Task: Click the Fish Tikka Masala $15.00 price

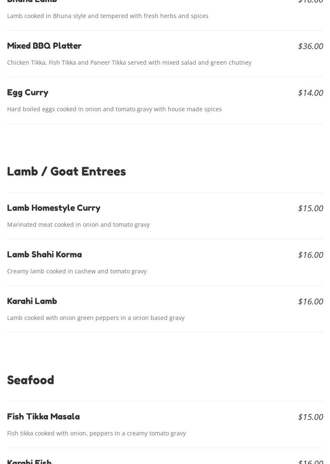Action: (310, 417)
